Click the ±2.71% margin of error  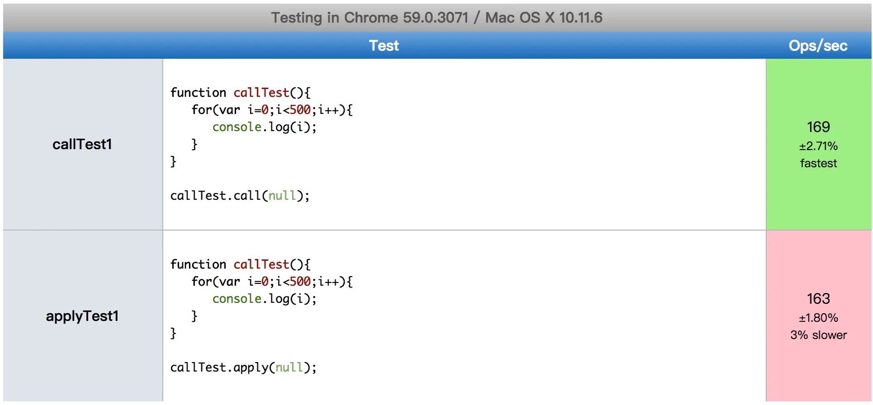click(818, 146)
